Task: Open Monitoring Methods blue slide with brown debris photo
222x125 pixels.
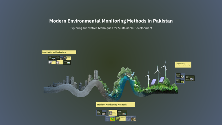Action: pos(131,119)
